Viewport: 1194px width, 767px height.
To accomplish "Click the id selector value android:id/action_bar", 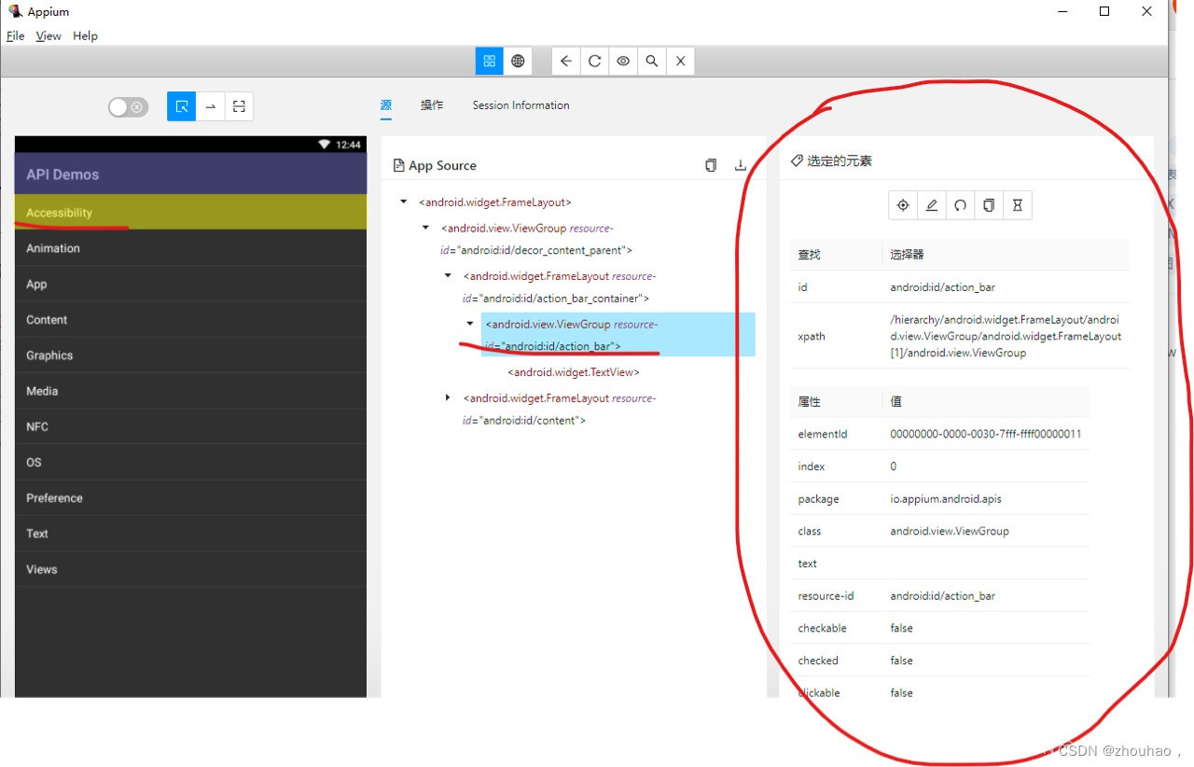I will (x=942, y=287).
